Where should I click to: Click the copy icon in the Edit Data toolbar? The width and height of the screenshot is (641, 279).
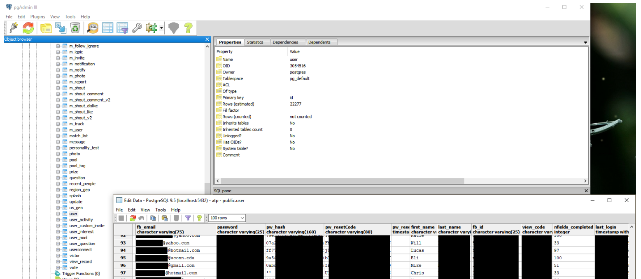153,218
